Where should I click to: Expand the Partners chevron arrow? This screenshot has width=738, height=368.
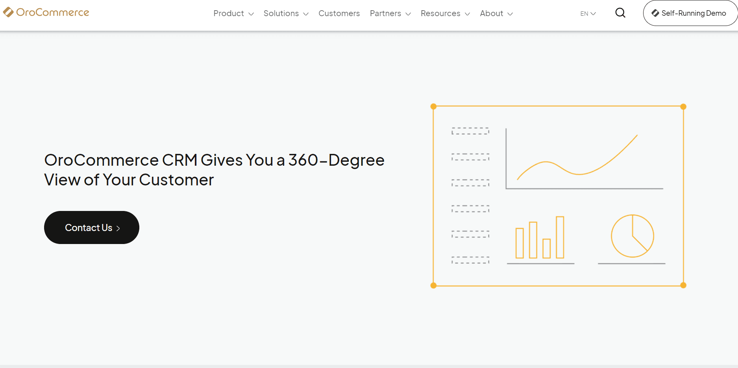click(x=408, y=14)
